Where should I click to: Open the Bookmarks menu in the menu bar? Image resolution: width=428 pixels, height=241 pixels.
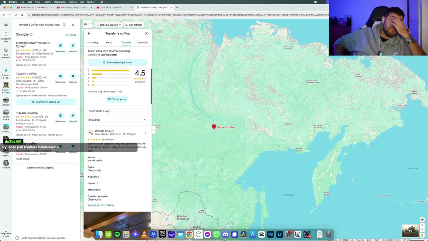point(60,2)
